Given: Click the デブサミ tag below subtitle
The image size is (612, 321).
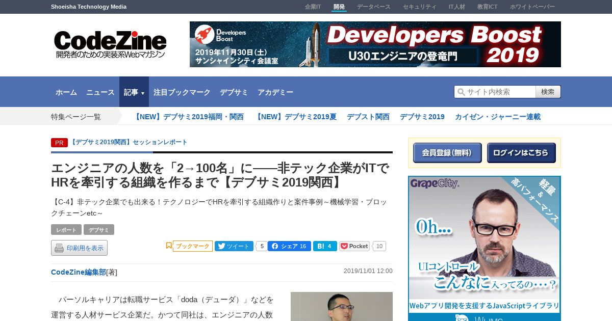Looking at the screenshot, I should coord(99,230).
